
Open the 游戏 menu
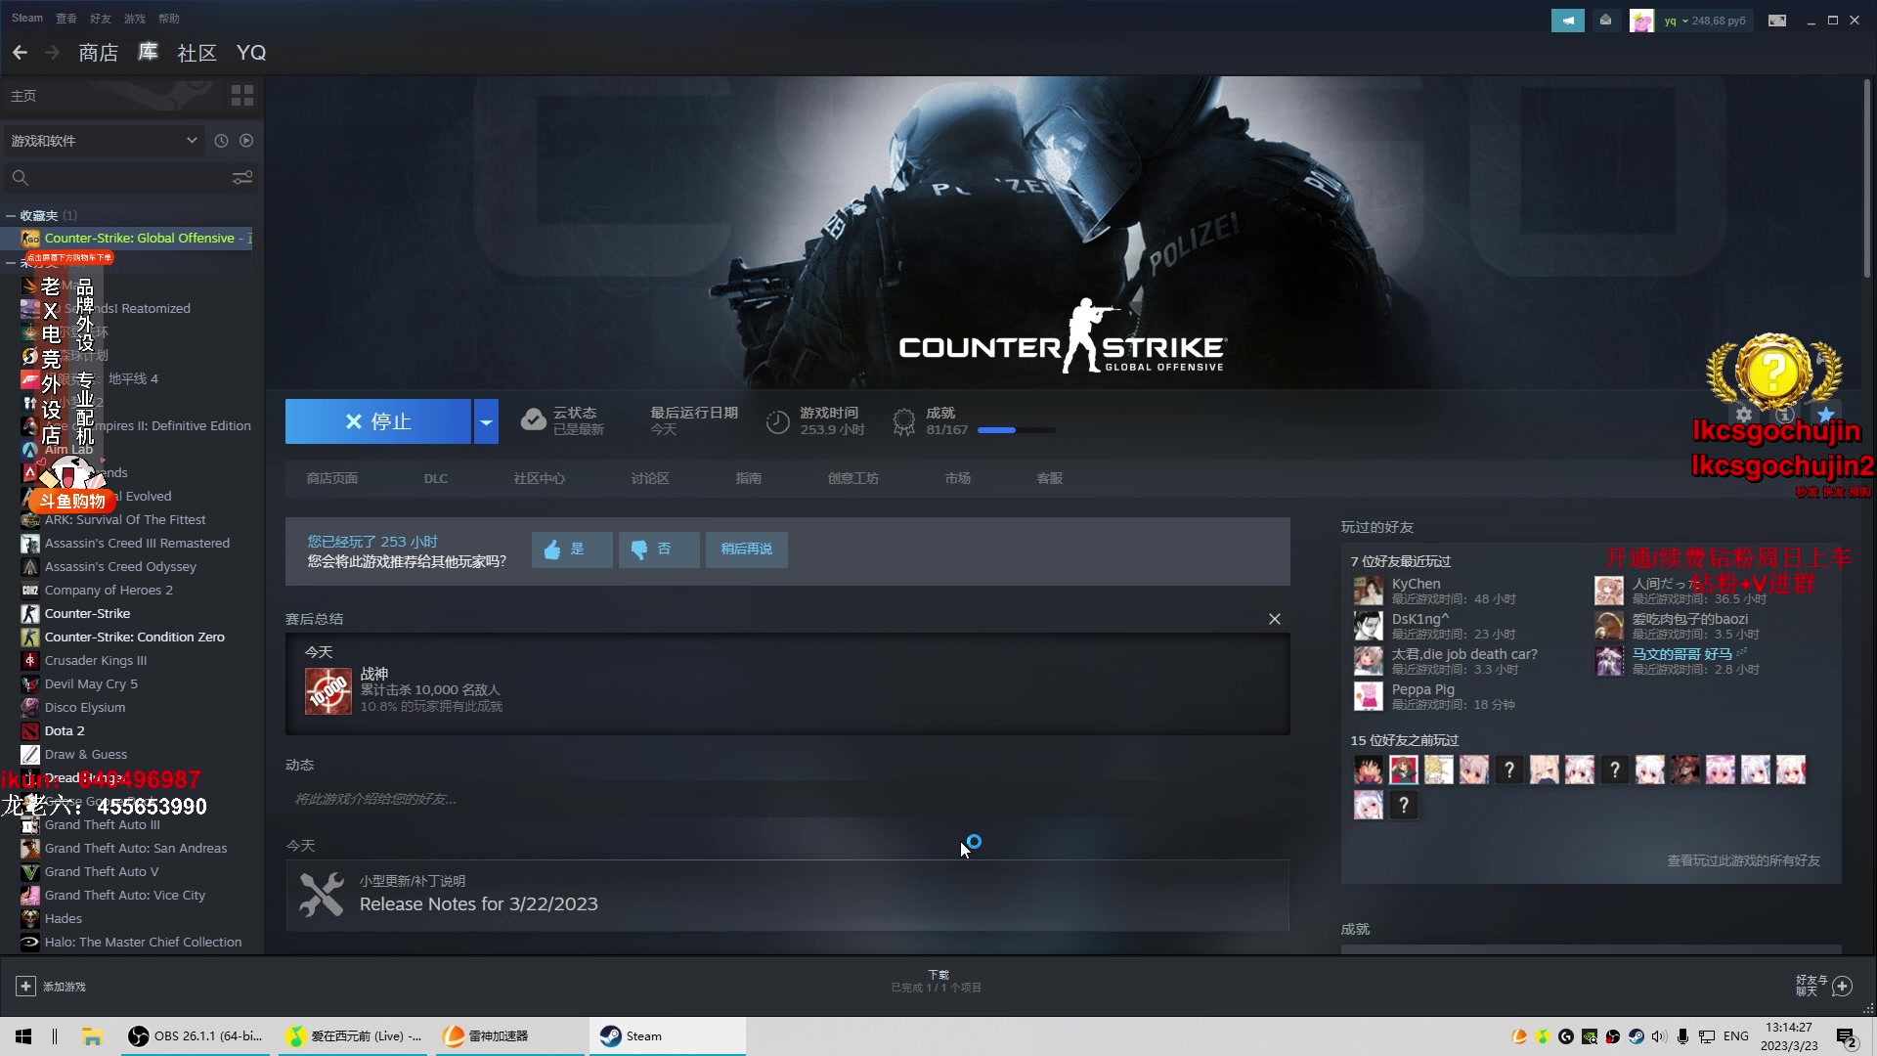pos(135,19)
